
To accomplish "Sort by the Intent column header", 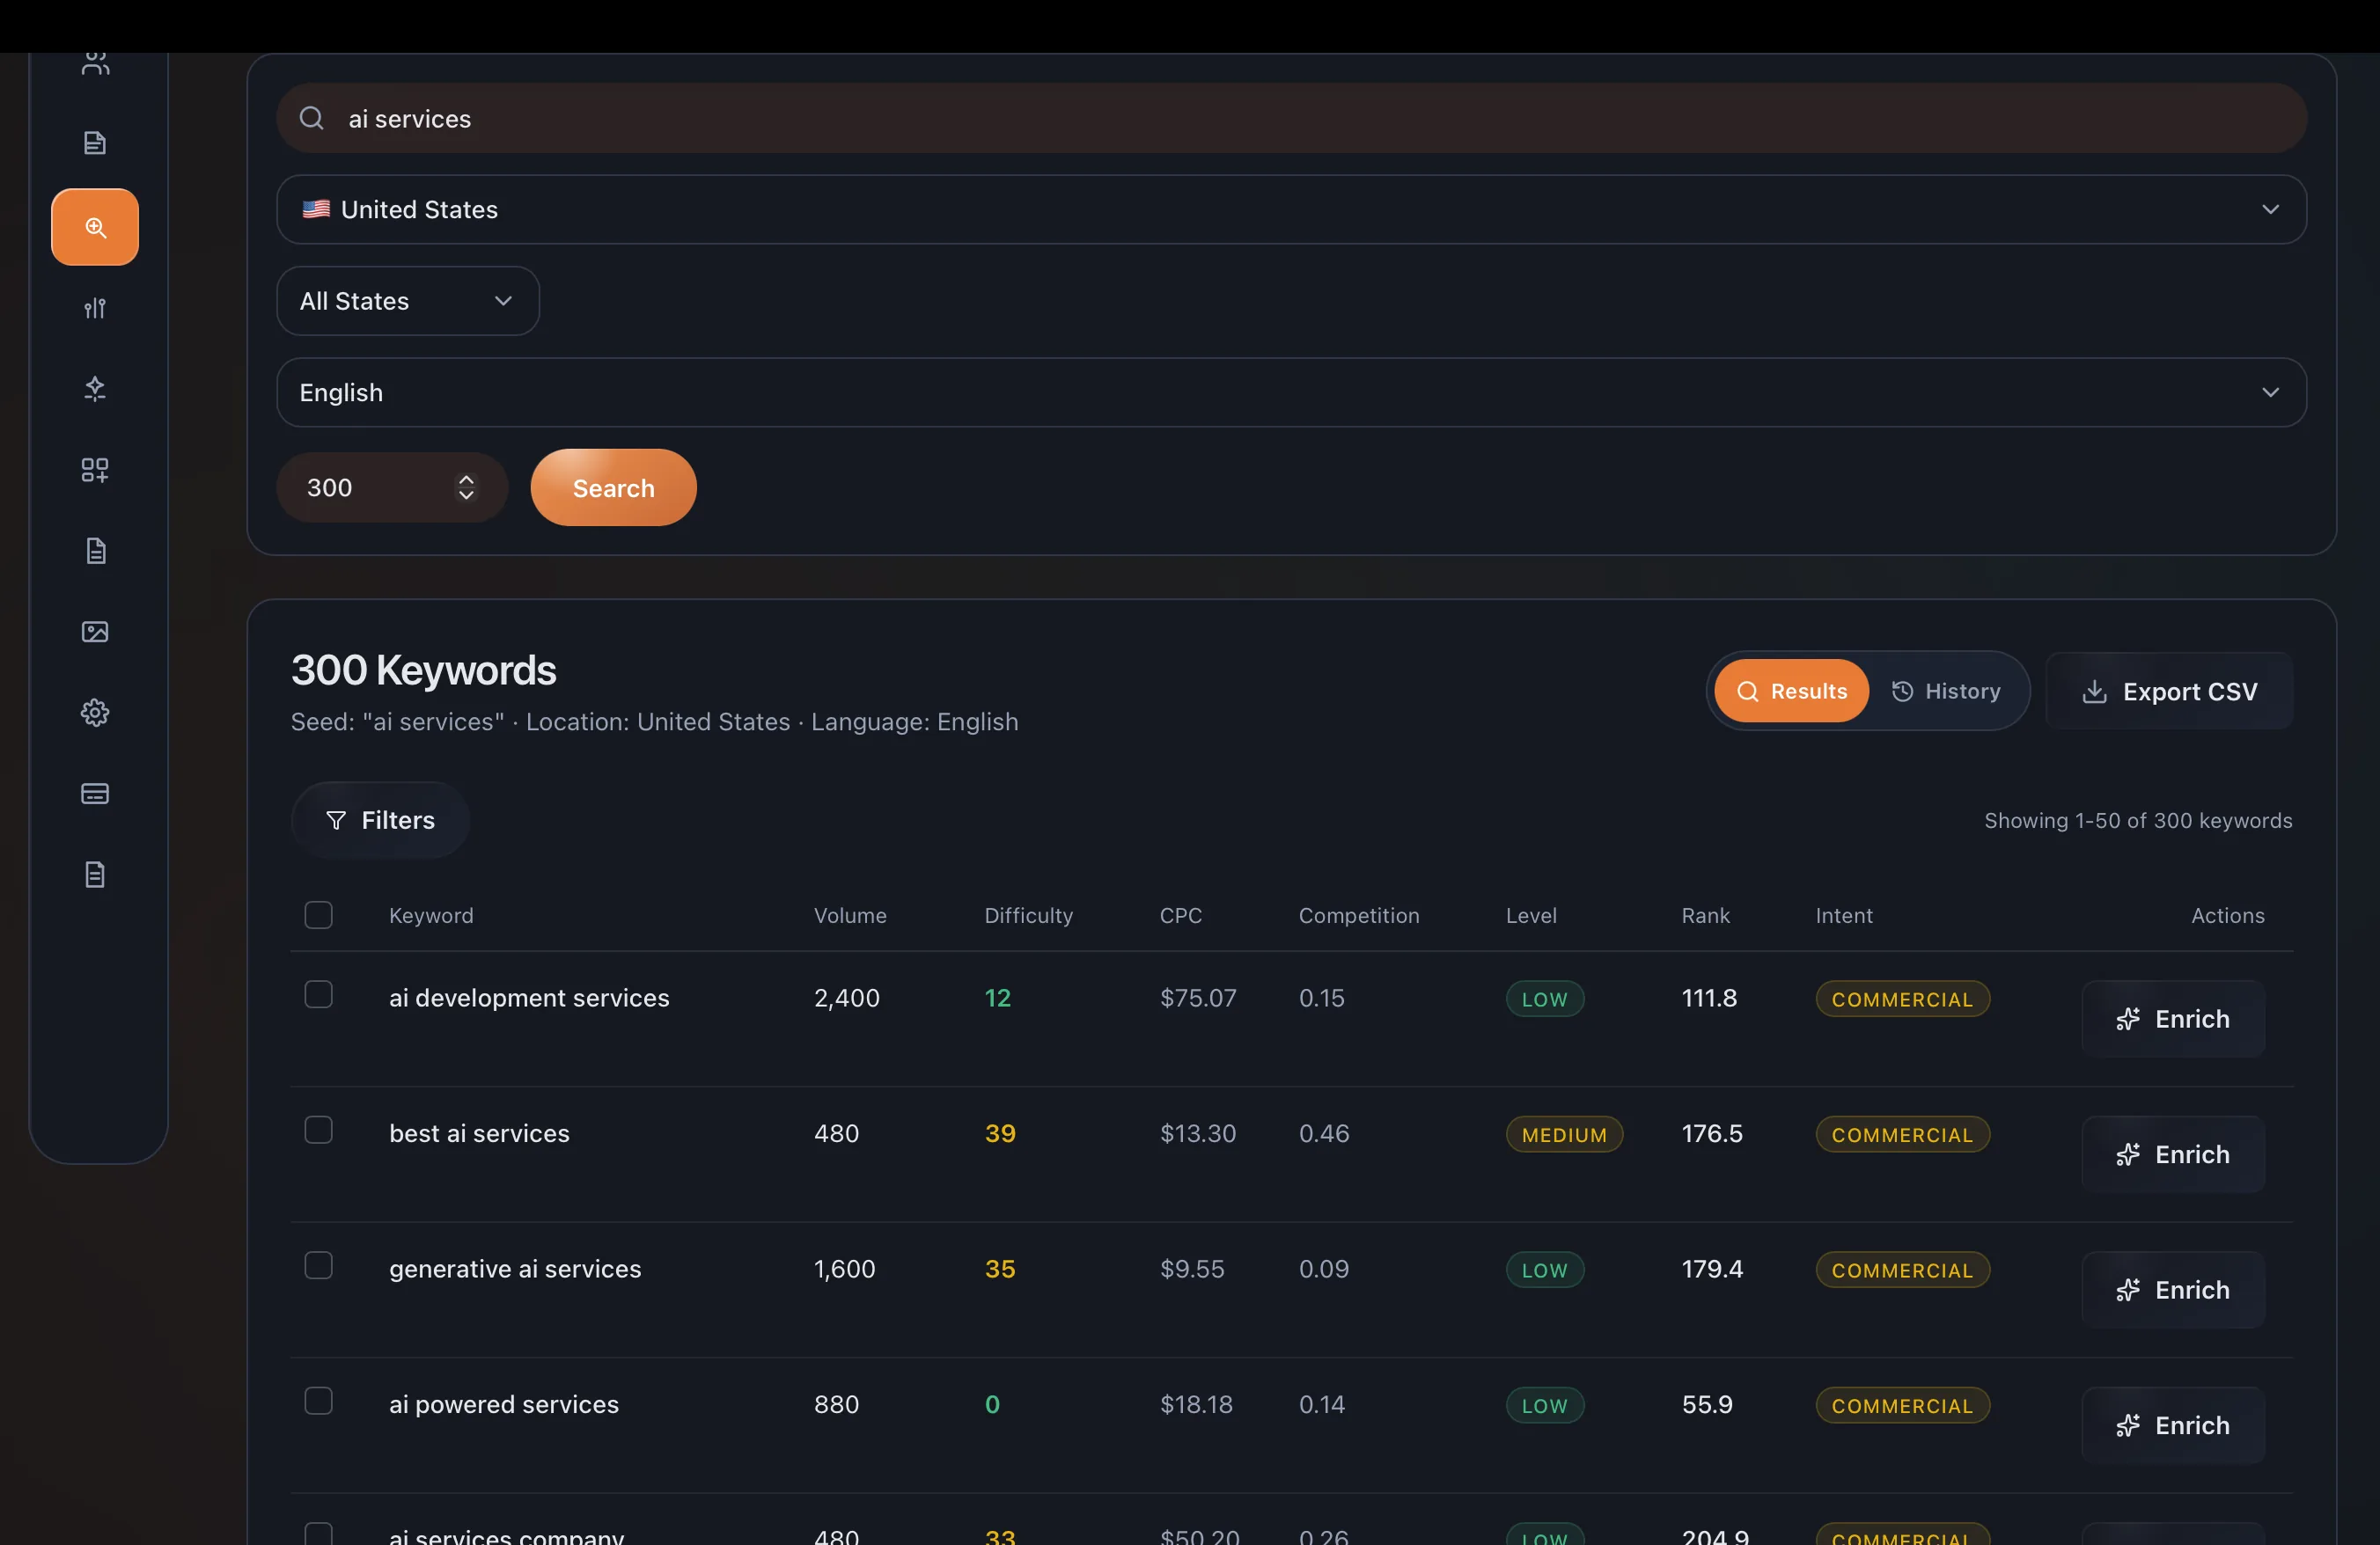I will pyautogui.click(x=1844, y=915).
